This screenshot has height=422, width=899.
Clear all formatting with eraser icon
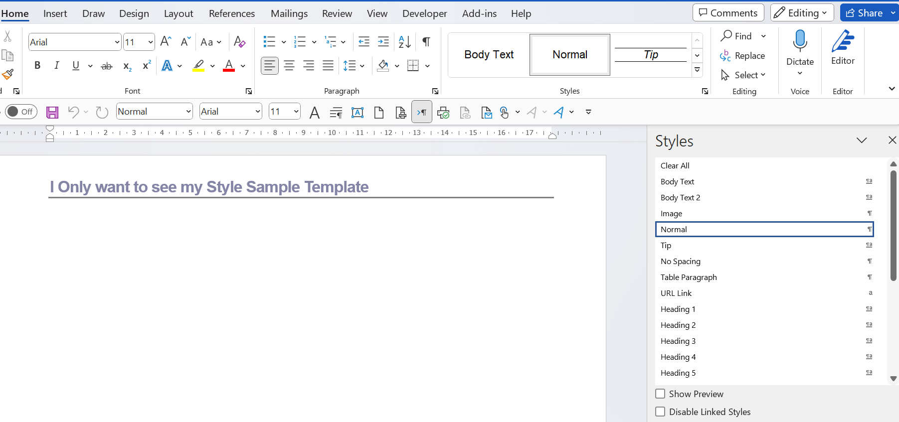(239, 42)
